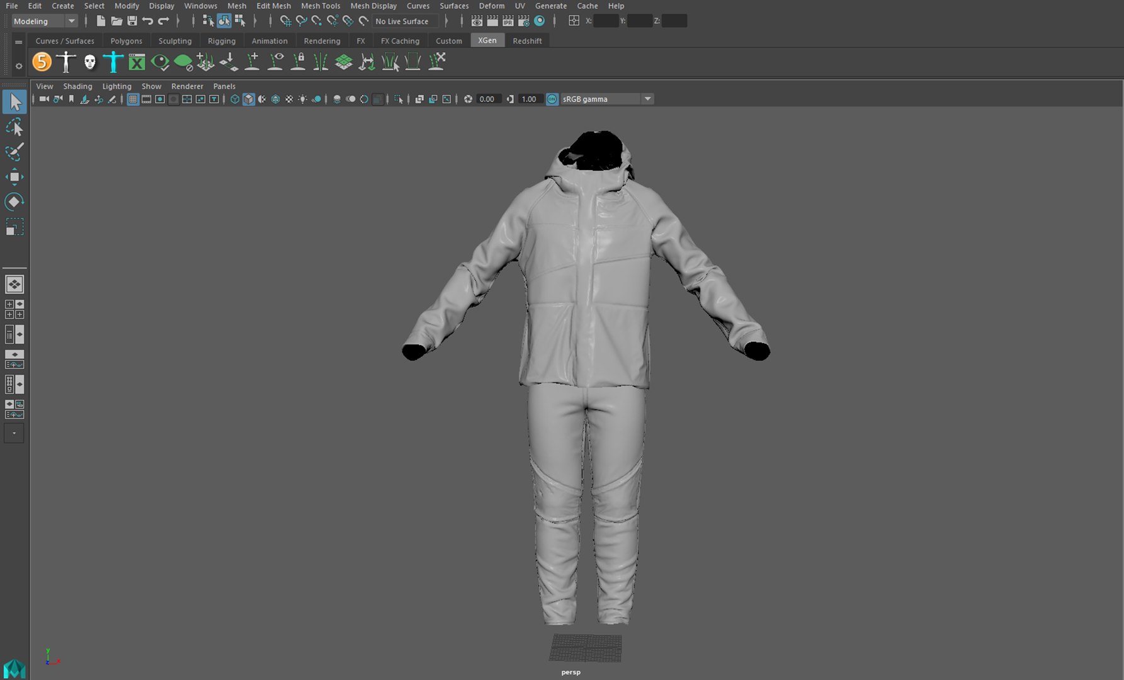This screenshot has height=680, width=1124.
Task: Select the Sculpting shelf tab
Action: (175, 41)
